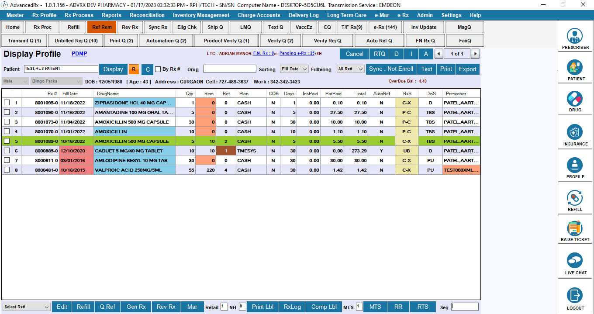Expand the Select Rx# dropdown
594x314 pixels.
[x=26, y=307]
